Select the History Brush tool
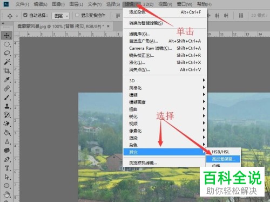 (6, 115)
